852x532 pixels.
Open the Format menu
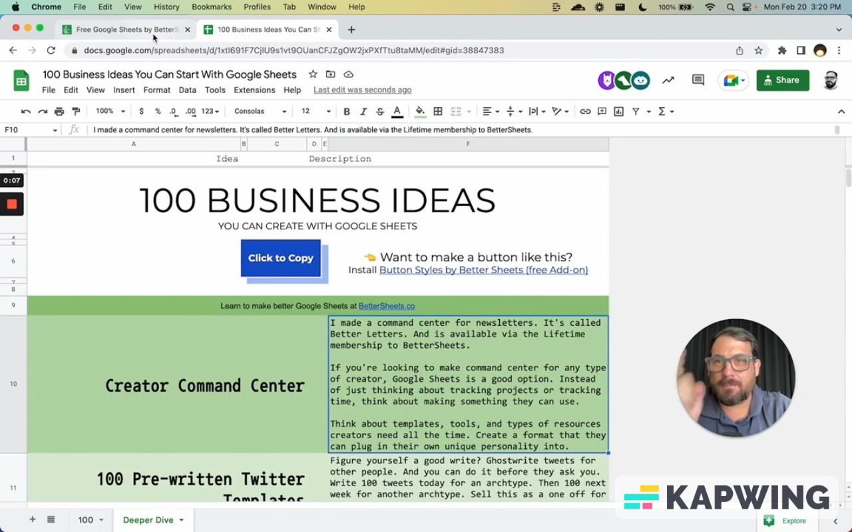point(157,90)
